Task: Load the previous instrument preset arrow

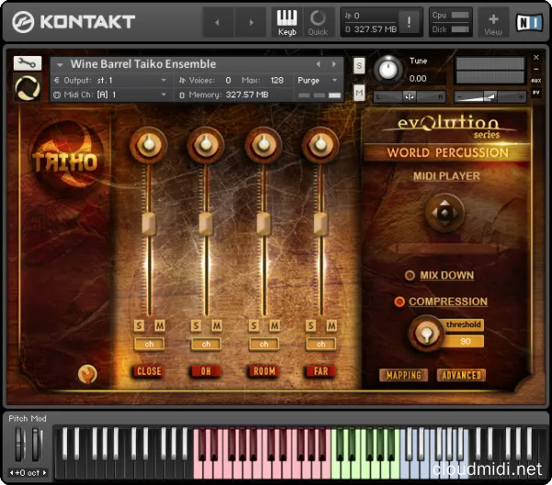Action: point(318,64)
